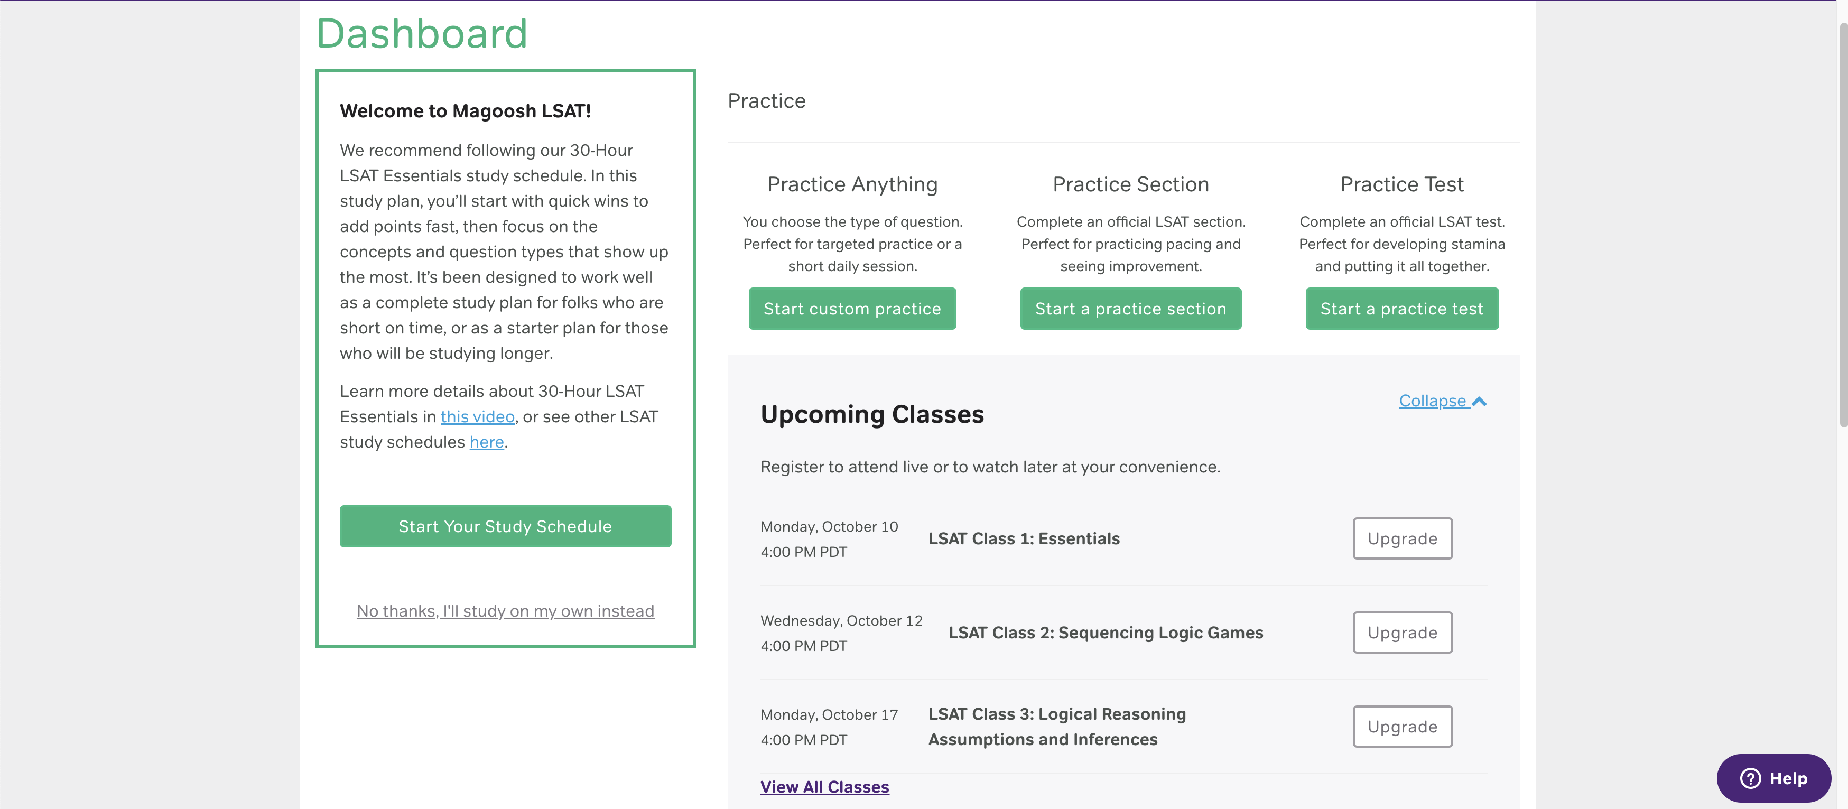Screen dimensions: 1848x809
Task: Decline with 'No thanks, I'll study on my own'
Action: (505, 611)
